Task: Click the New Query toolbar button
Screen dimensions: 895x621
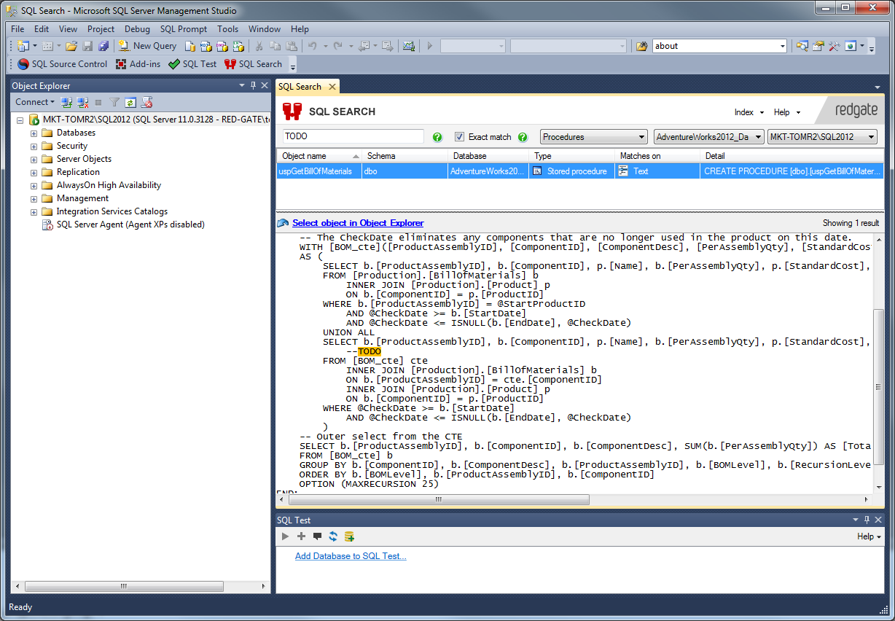Action: [x=148, y=46]
